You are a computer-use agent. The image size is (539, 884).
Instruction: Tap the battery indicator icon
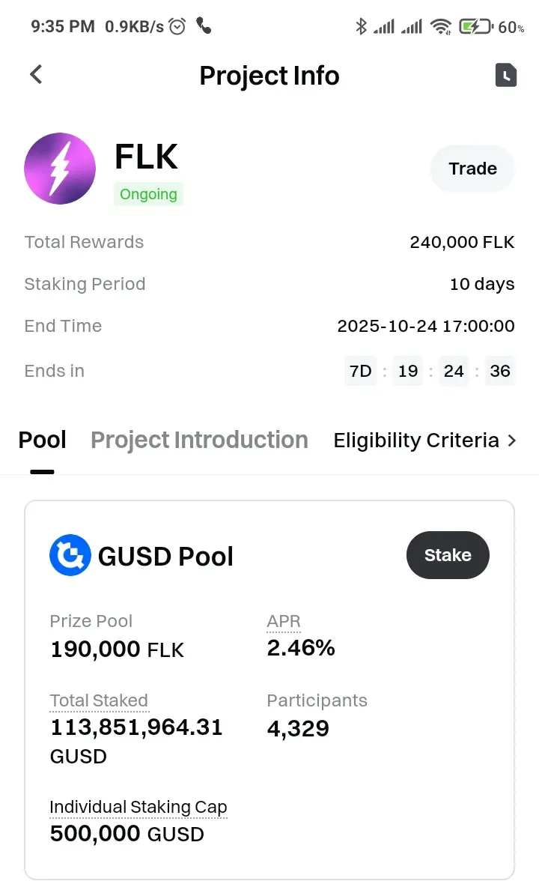coord(475,27)
